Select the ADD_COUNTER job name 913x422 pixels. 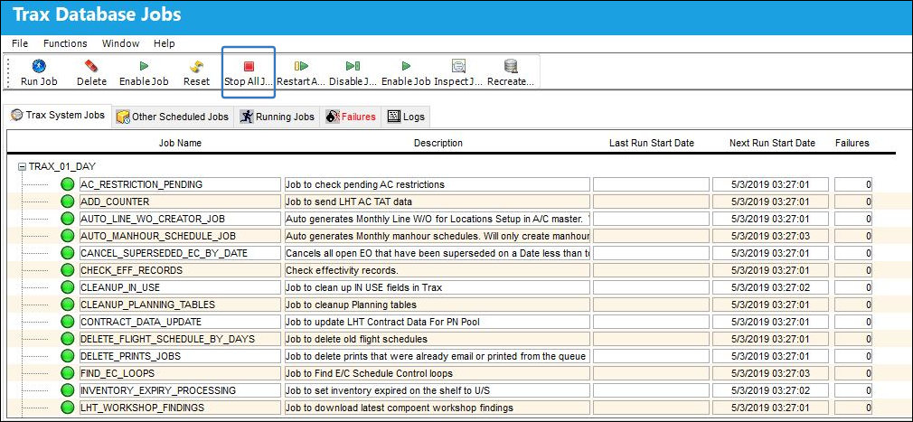[x=180, y=202]
